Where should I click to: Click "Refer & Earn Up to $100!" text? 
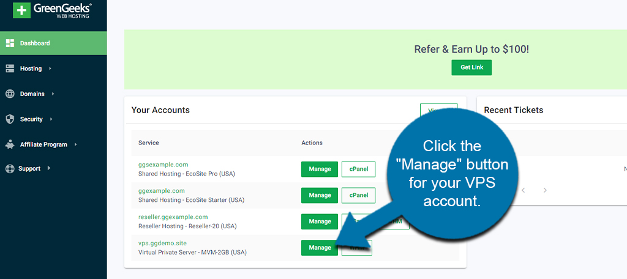point(471,50)
